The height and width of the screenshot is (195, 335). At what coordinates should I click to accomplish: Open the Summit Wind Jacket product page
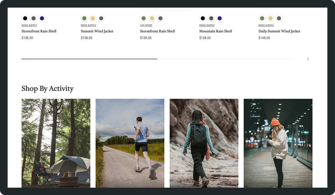97,31
